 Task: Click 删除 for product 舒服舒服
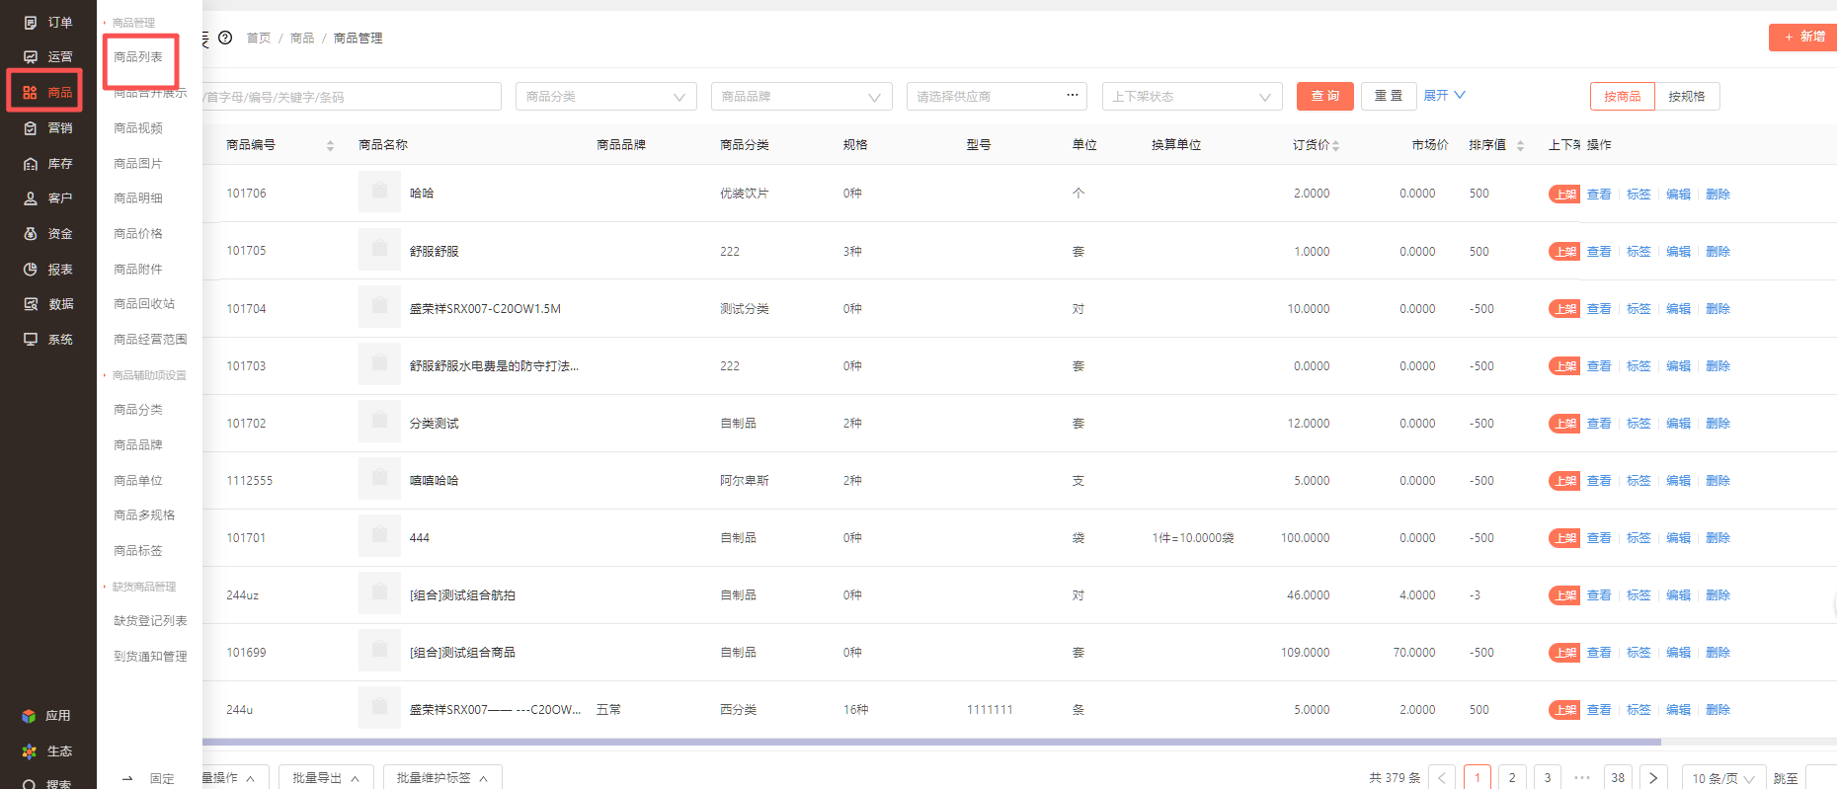(1717, 252)
